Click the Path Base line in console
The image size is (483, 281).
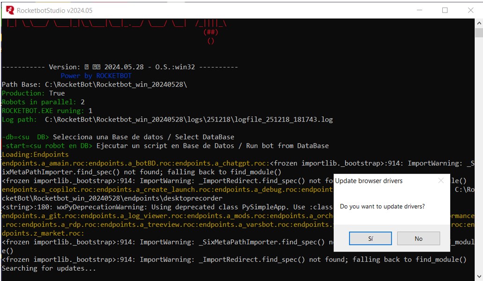[94, 85]
